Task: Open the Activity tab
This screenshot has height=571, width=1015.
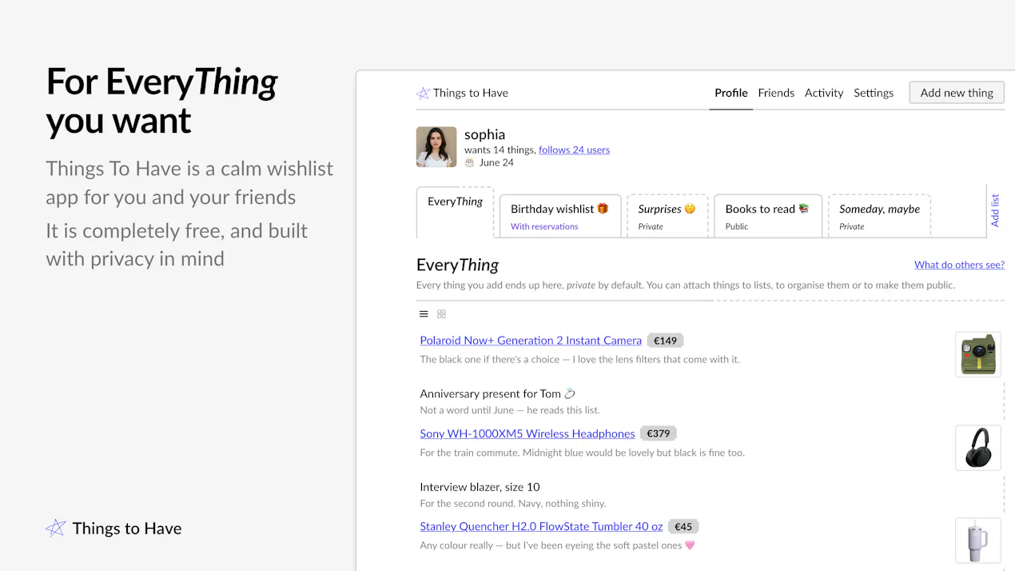Action: pos(824,93)
